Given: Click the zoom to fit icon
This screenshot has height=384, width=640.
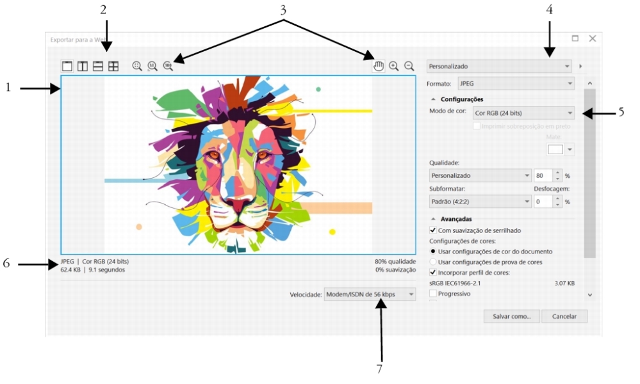Looking at the screenshot, I should 136,66.
